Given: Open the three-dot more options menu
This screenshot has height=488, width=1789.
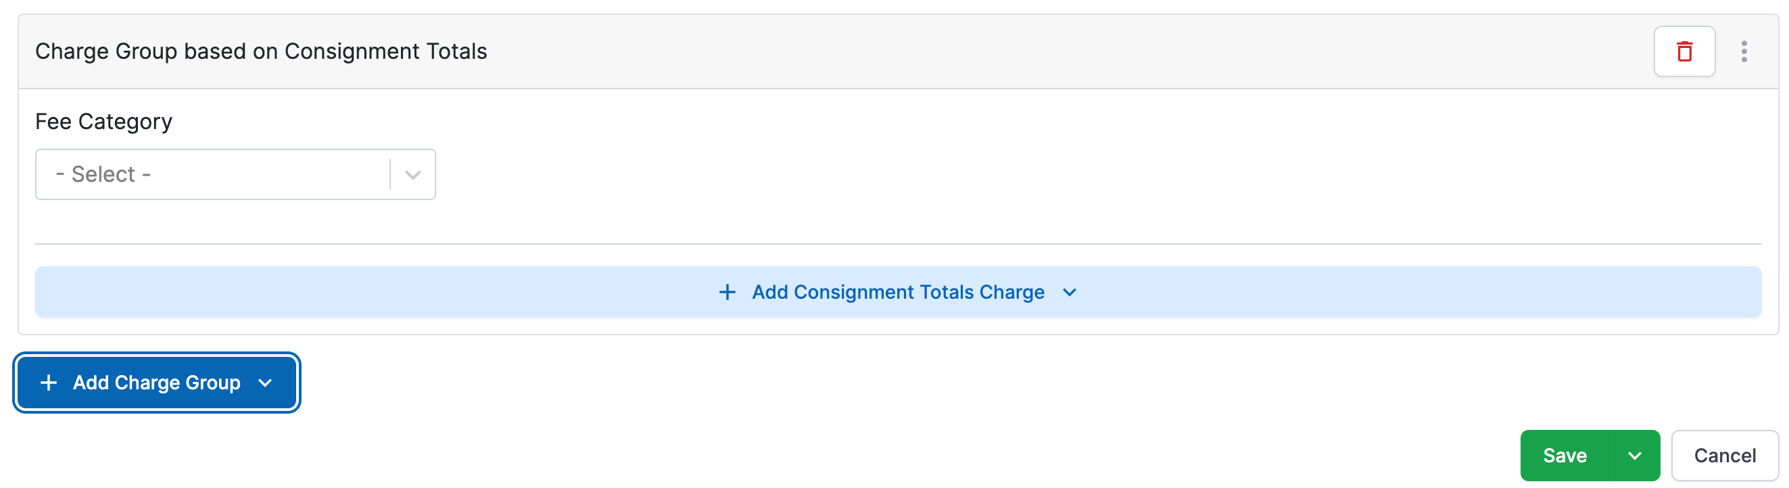Looking at the screenshot, I should 1744,51.
